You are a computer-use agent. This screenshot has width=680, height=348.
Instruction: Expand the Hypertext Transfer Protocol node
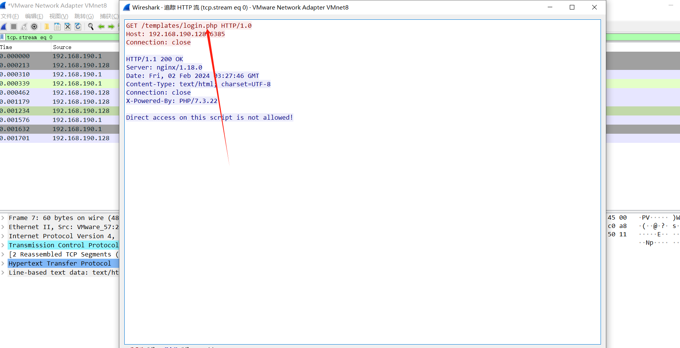pyautogui.click(x=3, y=263)
